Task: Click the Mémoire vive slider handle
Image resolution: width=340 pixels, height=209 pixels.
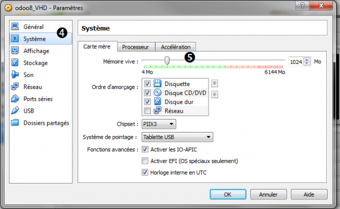Action: (167, 61)
